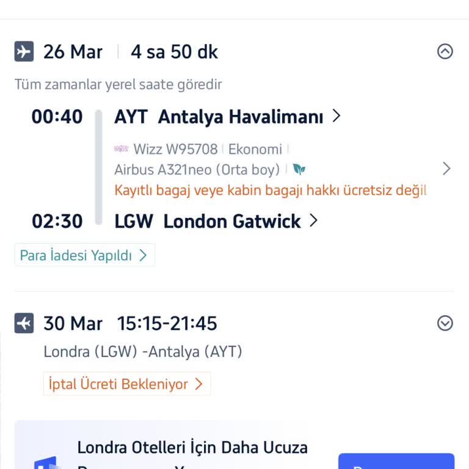469x469 pixels.
Task: Tap the plane icon beside 30 Mar
Action: coord(24,323)
